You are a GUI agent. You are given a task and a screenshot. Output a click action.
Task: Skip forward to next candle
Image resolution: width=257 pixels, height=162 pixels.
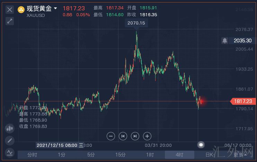135,136
